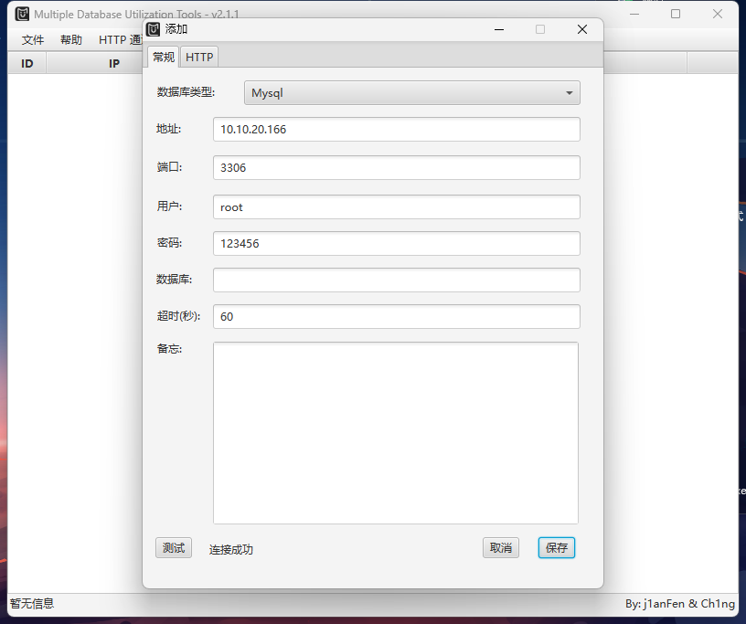The image size is (746, 624).
Task: Switch to the HTTP tab
Action: tap(199, 57)
